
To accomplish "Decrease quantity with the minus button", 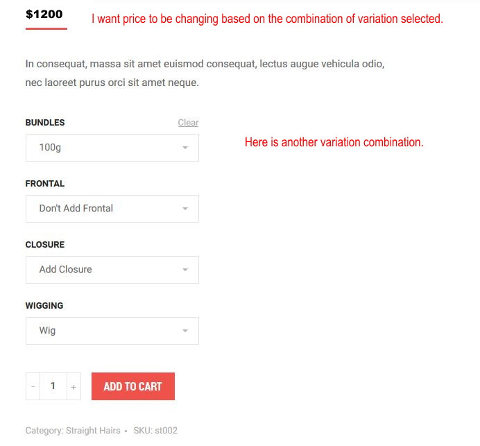I will pos(33,387).
